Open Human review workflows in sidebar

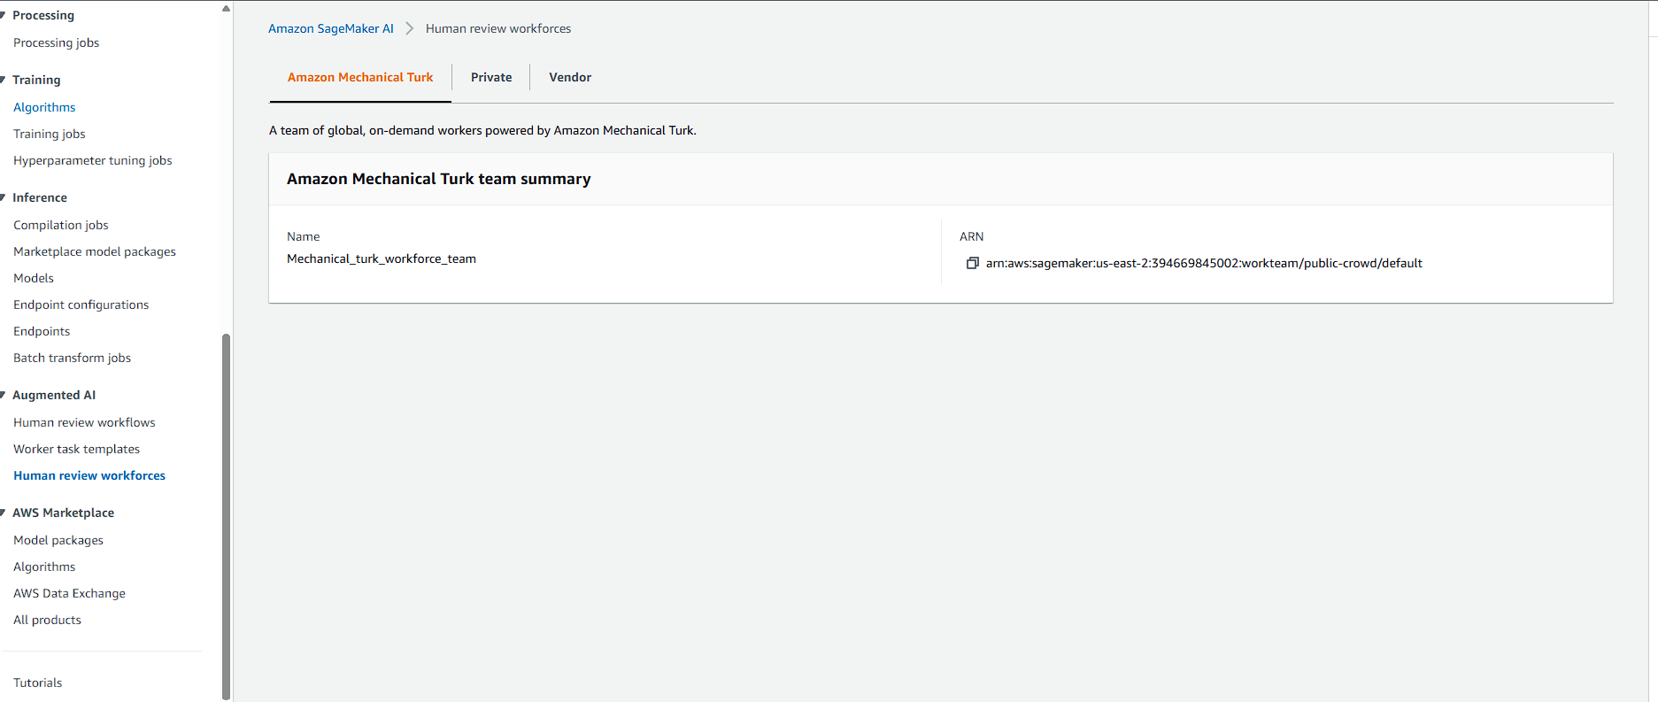tap(84, 422)
